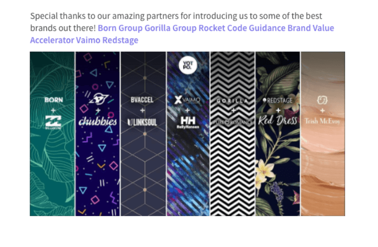
Task: Click the Yotpo circular logo
Action: (188, 65)
